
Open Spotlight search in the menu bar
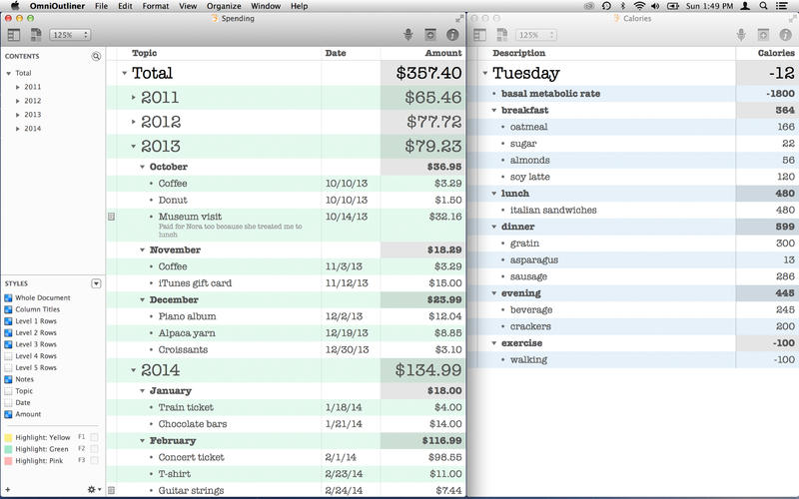tap(767, 6)
